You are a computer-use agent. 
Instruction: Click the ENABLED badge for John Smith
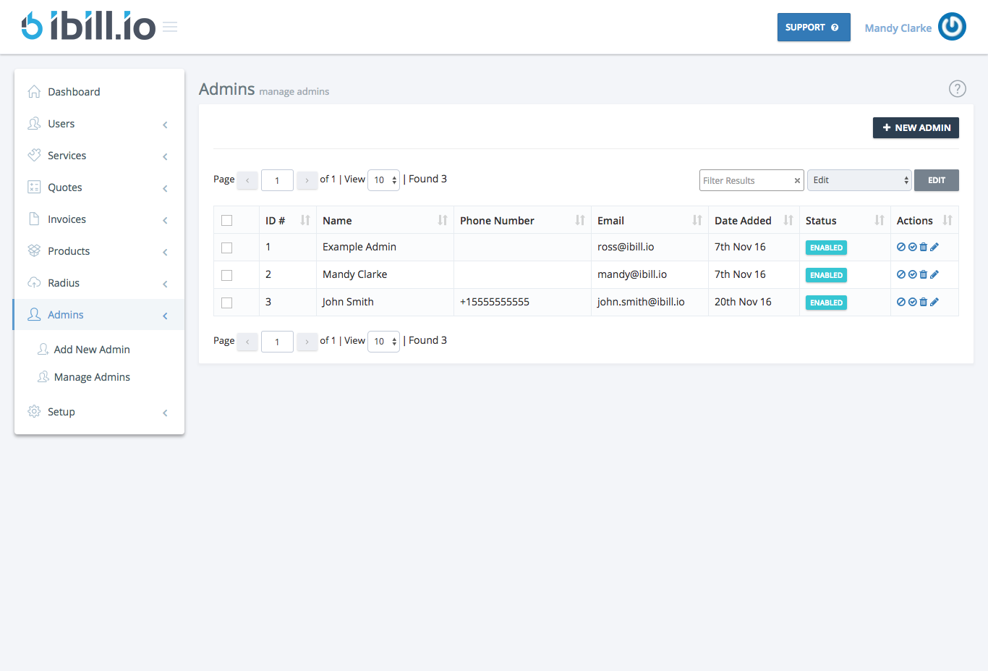tap(826, 303)
